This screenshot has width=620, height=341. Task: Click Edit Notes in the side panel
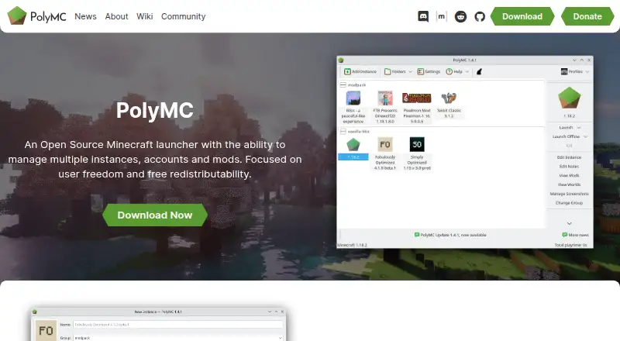point(570,167)
